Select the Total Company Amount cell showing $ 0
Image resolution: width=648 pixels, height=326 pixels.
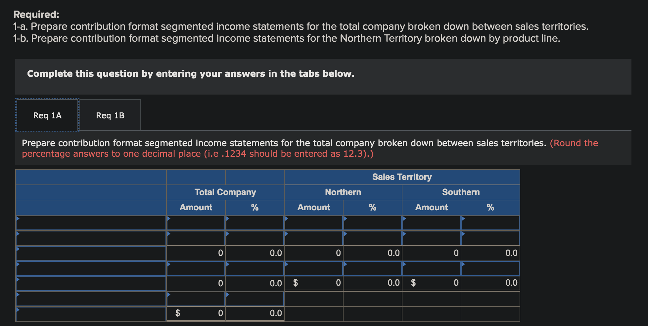[x=196, y=313]
